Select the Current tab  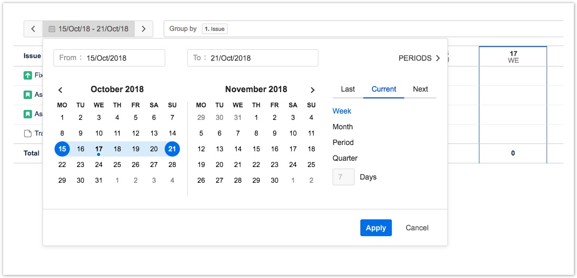[x=383, y=89]
